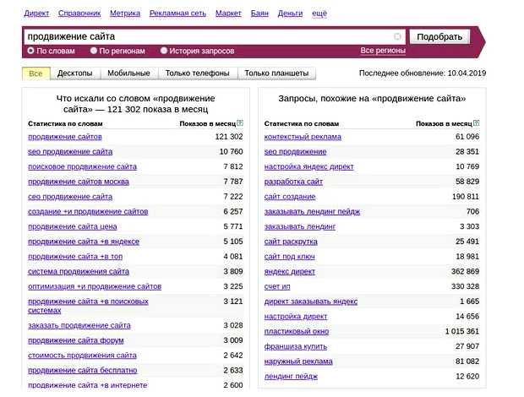Click help icon in right table header

477,123
